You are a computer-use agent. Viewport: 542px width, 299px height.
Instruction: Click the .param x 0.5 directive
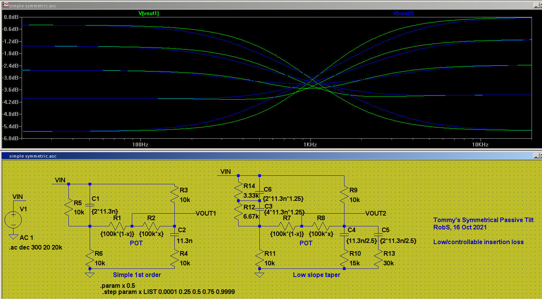click(x=118, y=285)
